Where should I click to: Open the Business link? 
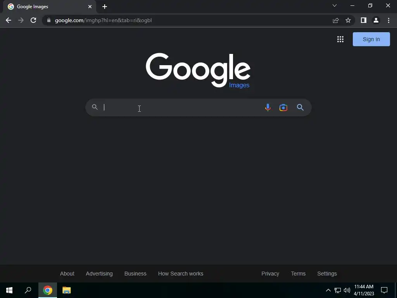135,274
